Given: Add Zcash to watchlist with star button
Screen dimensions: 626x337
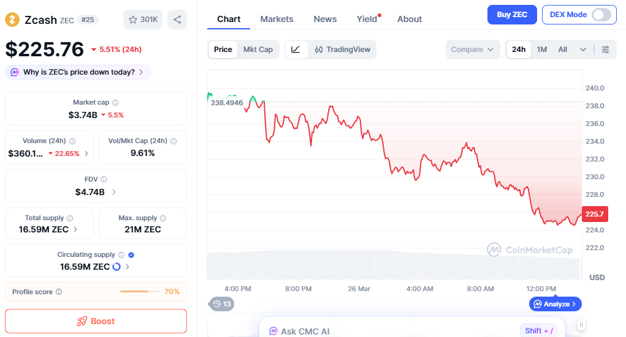Looking at the screenshot, I should pos(143,20).
